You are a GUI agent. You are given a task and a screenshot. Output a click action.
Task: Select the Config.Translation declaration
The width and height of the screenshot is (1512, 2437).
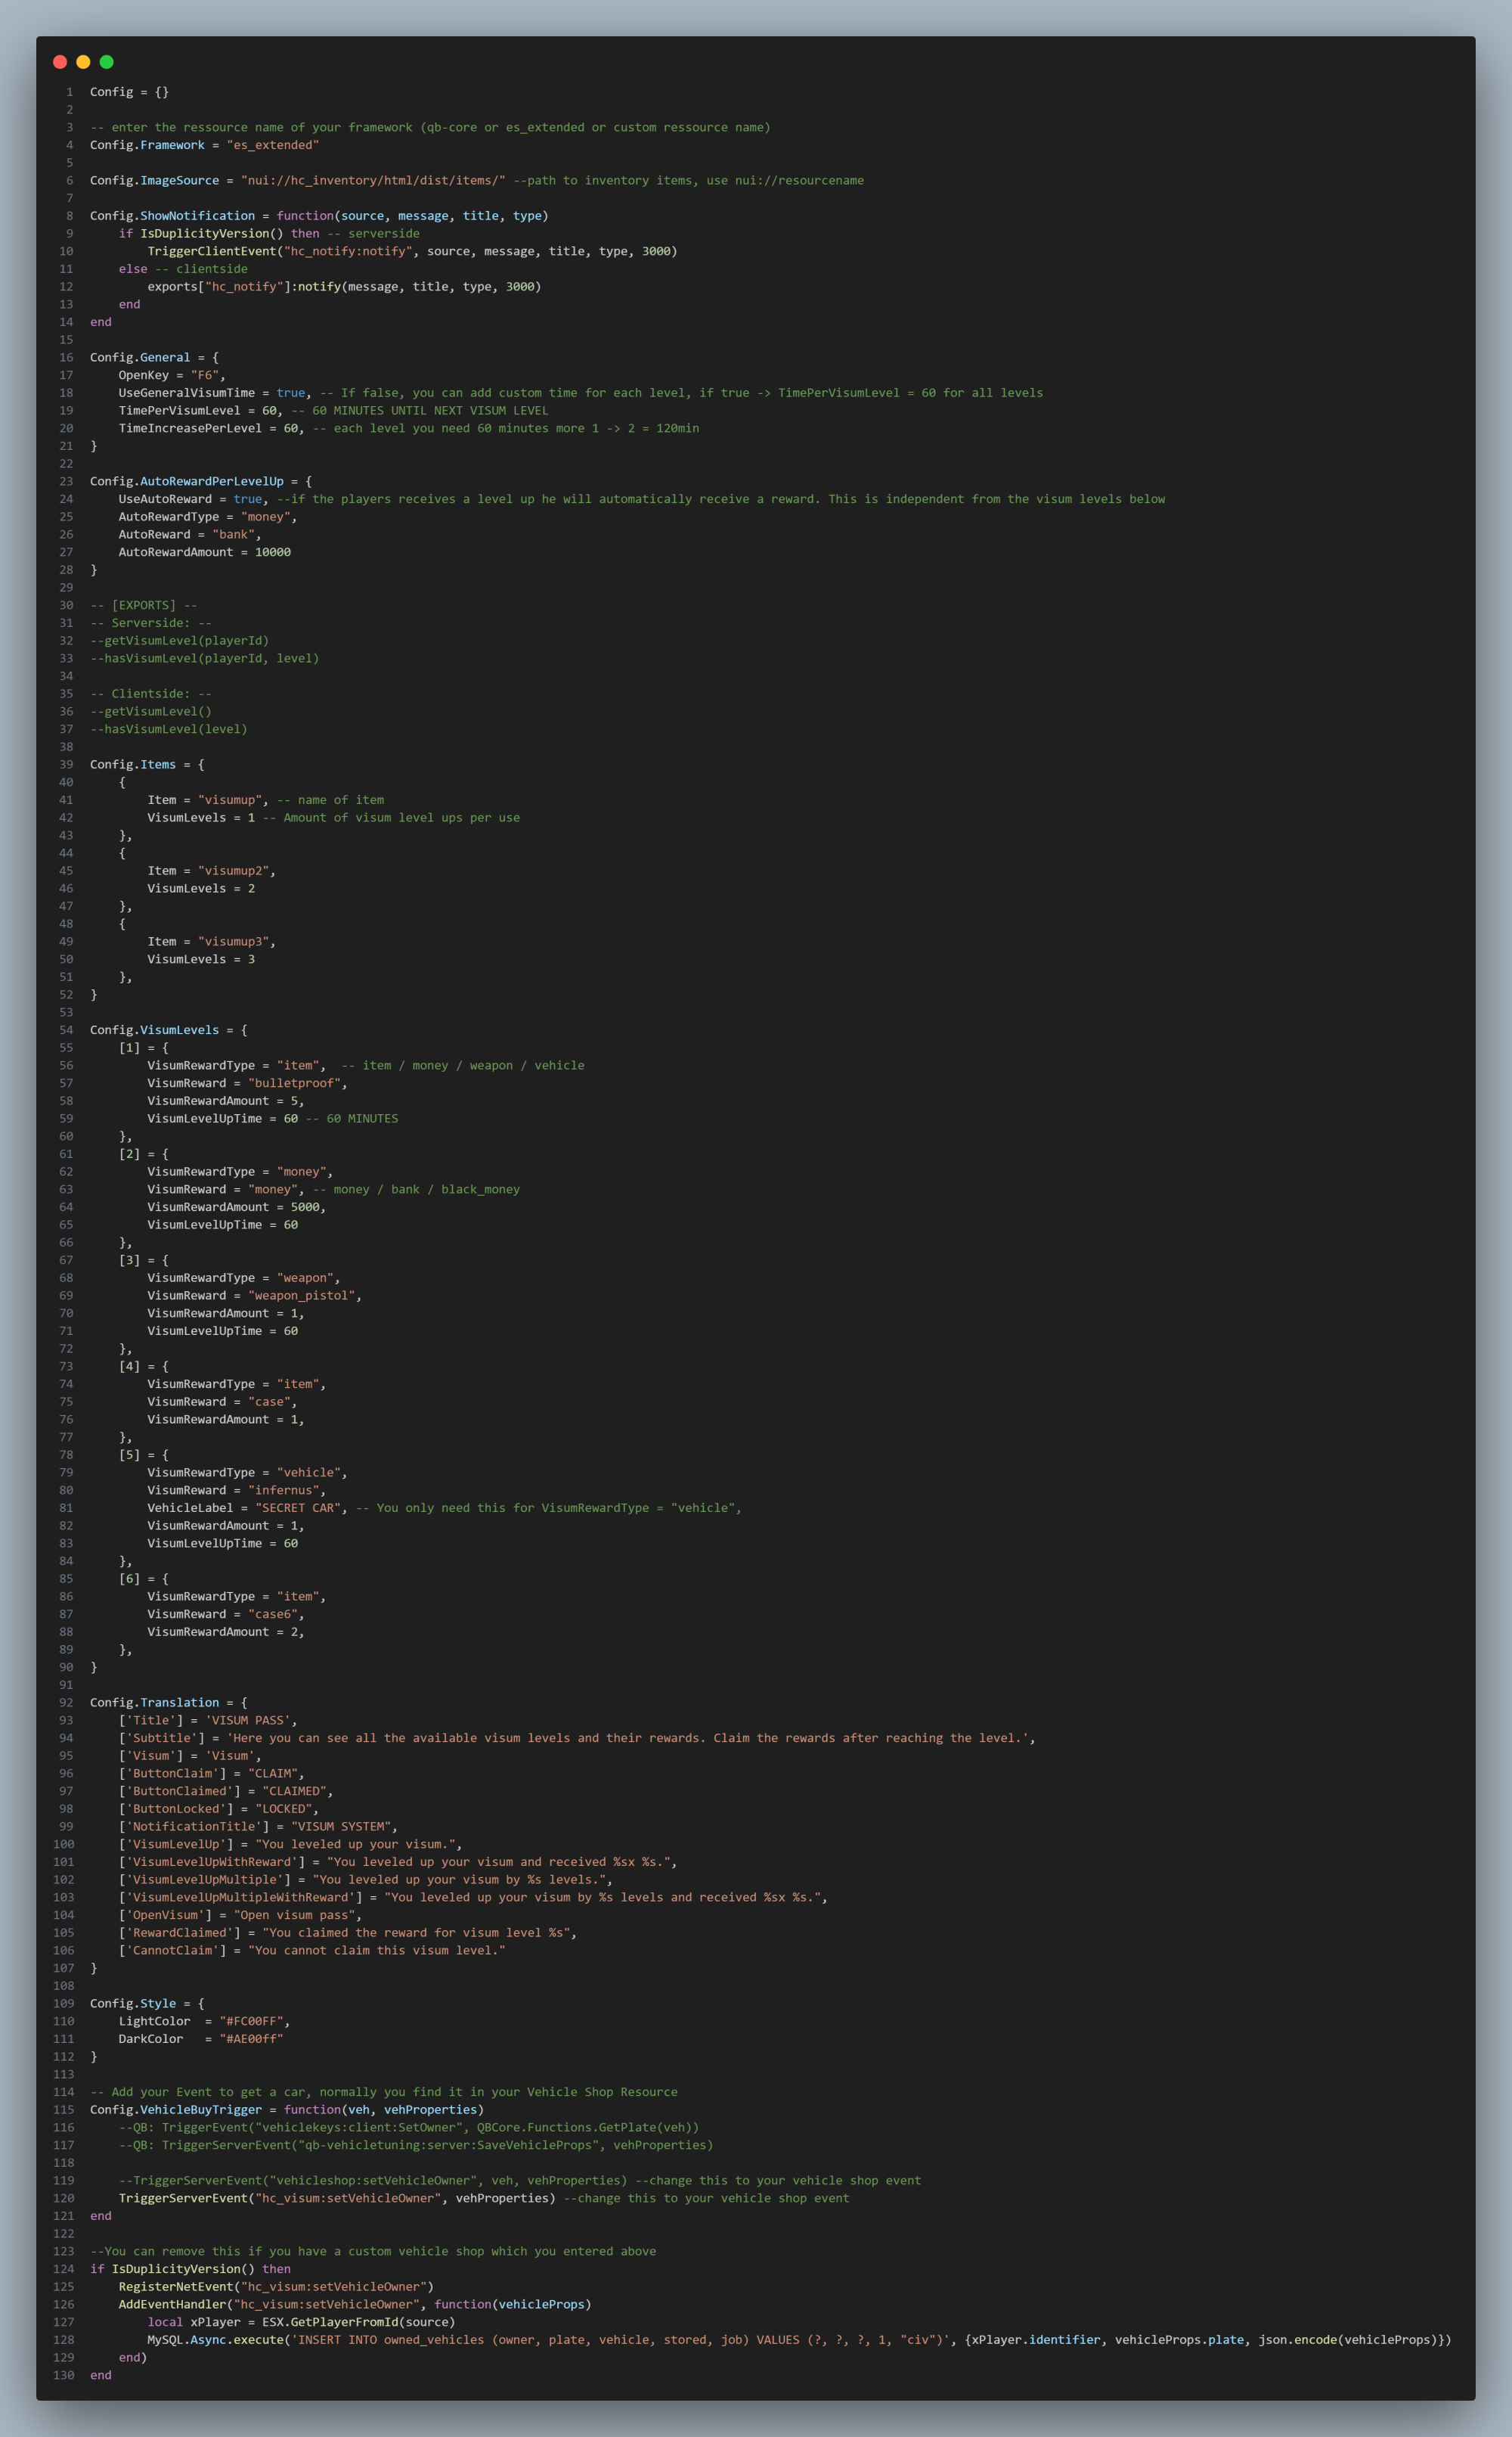point(154,1703)
